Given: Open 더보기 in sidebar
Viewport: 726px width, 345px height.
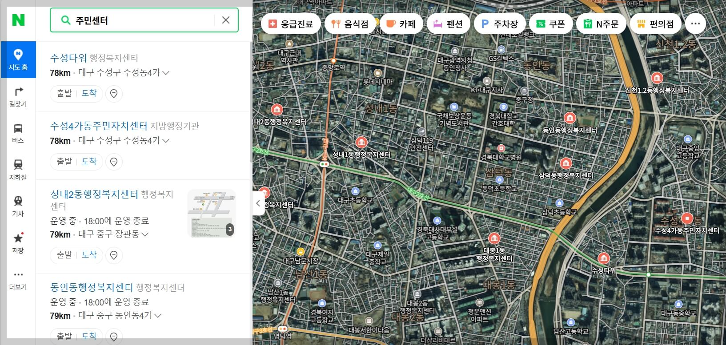Looking at the screenshot, I should (18, 280).
